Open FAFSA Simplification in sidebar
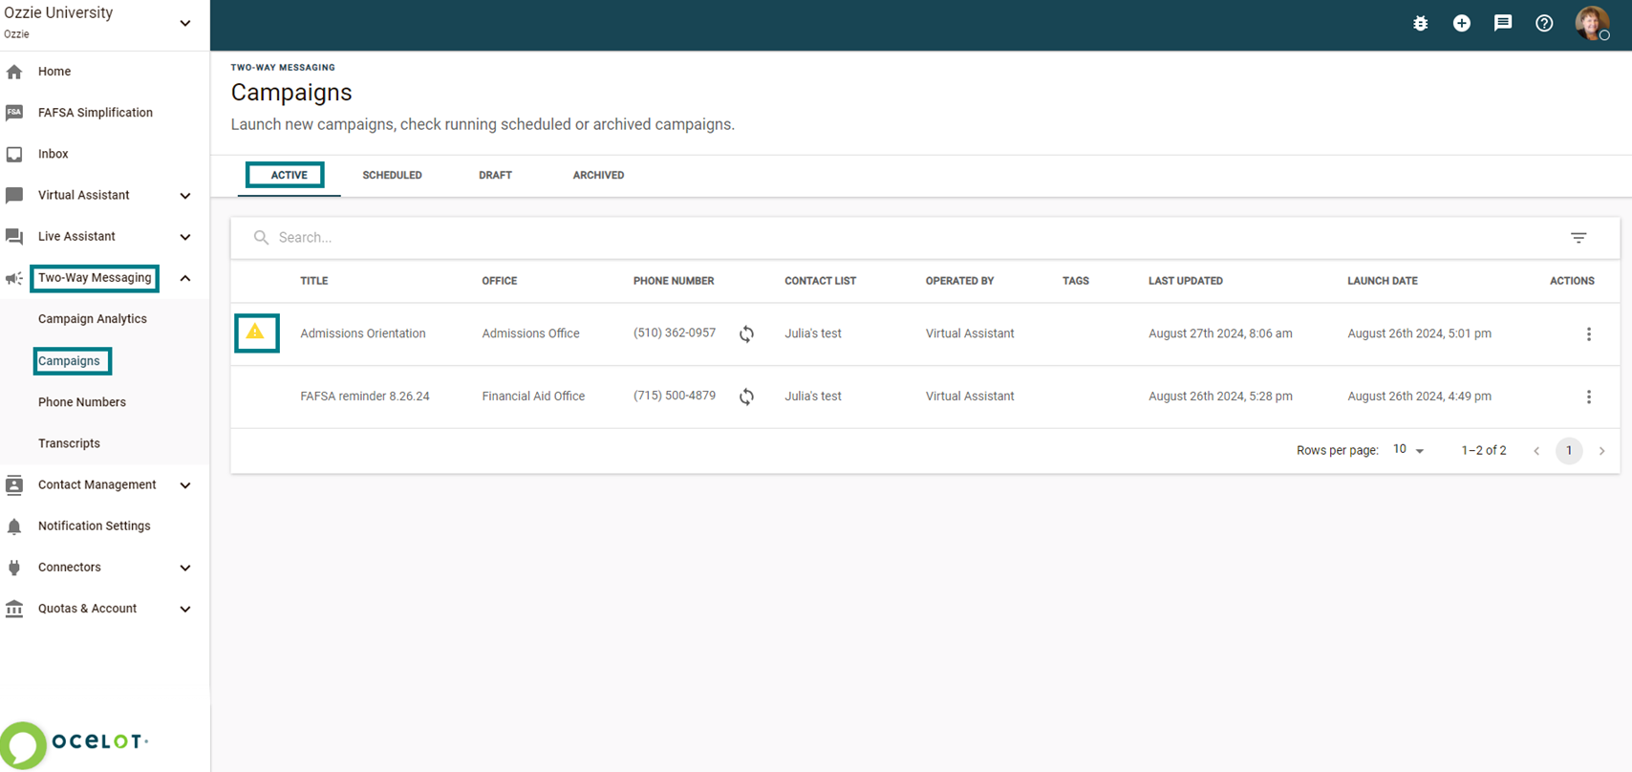 point(96,113)
